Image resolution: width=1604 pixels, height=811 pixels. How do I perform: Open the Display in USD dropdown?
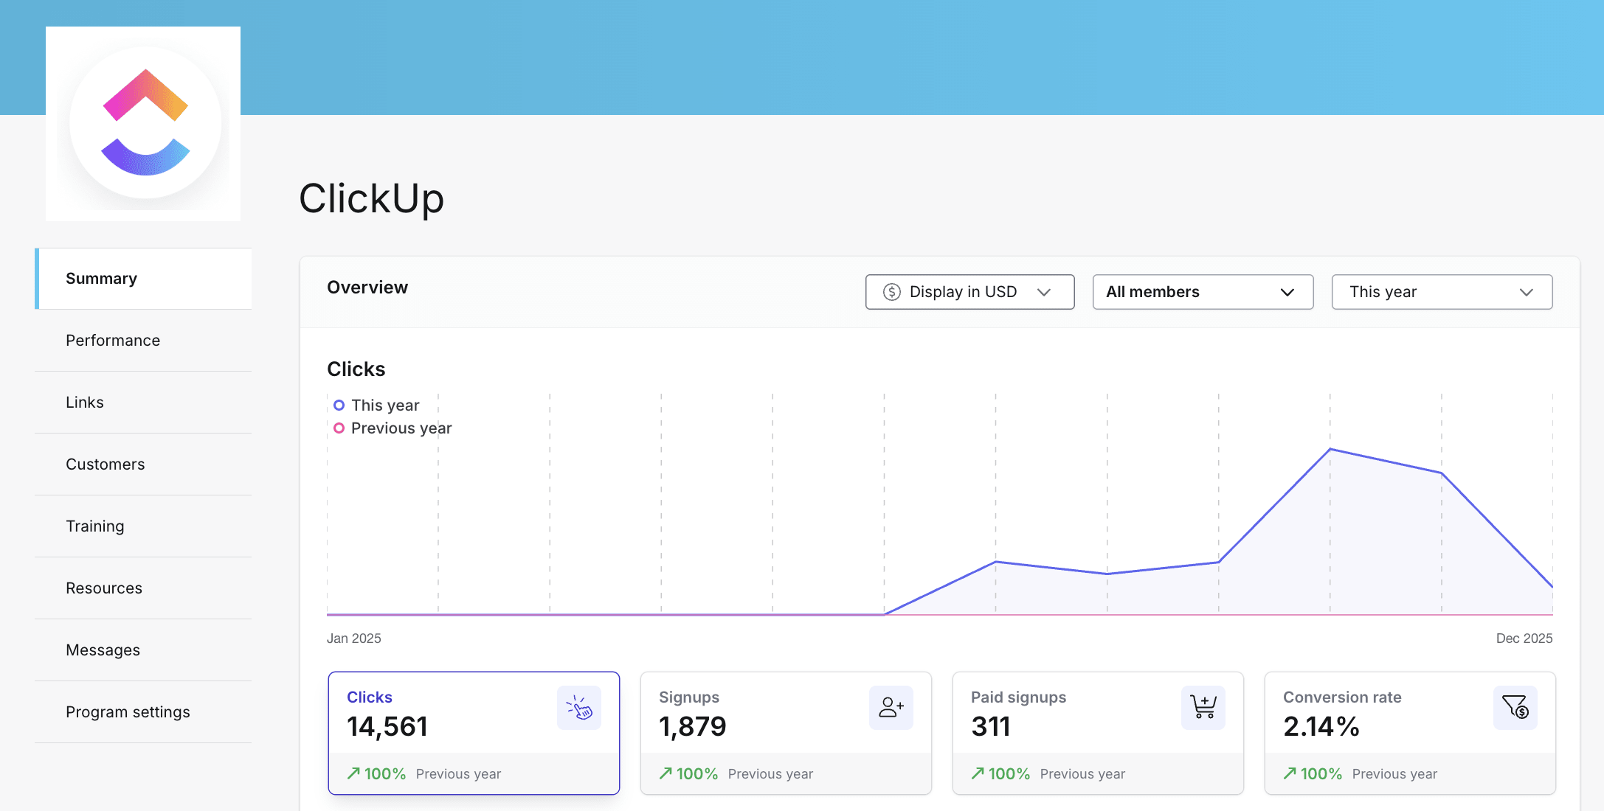(x=969, y=292)
